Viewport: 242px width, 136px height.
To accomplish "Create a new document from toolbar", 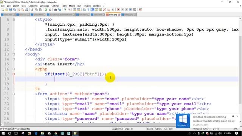I will [2, 9].
